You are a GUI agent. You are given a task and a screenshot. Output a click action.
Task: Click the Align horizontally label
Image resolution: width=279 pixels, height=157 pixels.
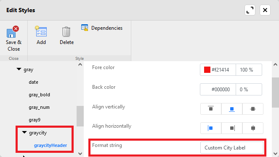pos(112,126)
